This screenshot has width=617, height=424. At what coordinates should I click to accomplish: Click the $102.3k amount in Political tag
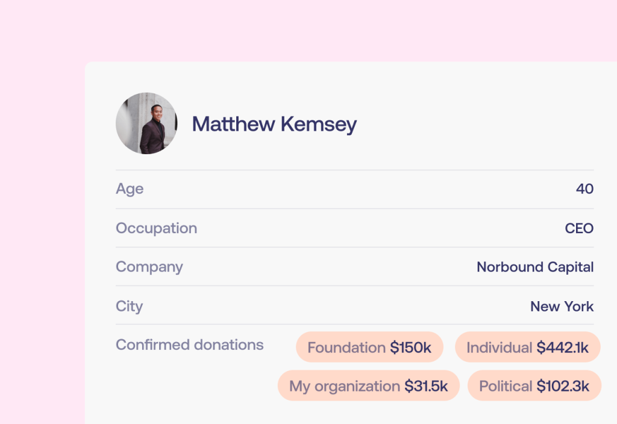(x=563, y=386)
